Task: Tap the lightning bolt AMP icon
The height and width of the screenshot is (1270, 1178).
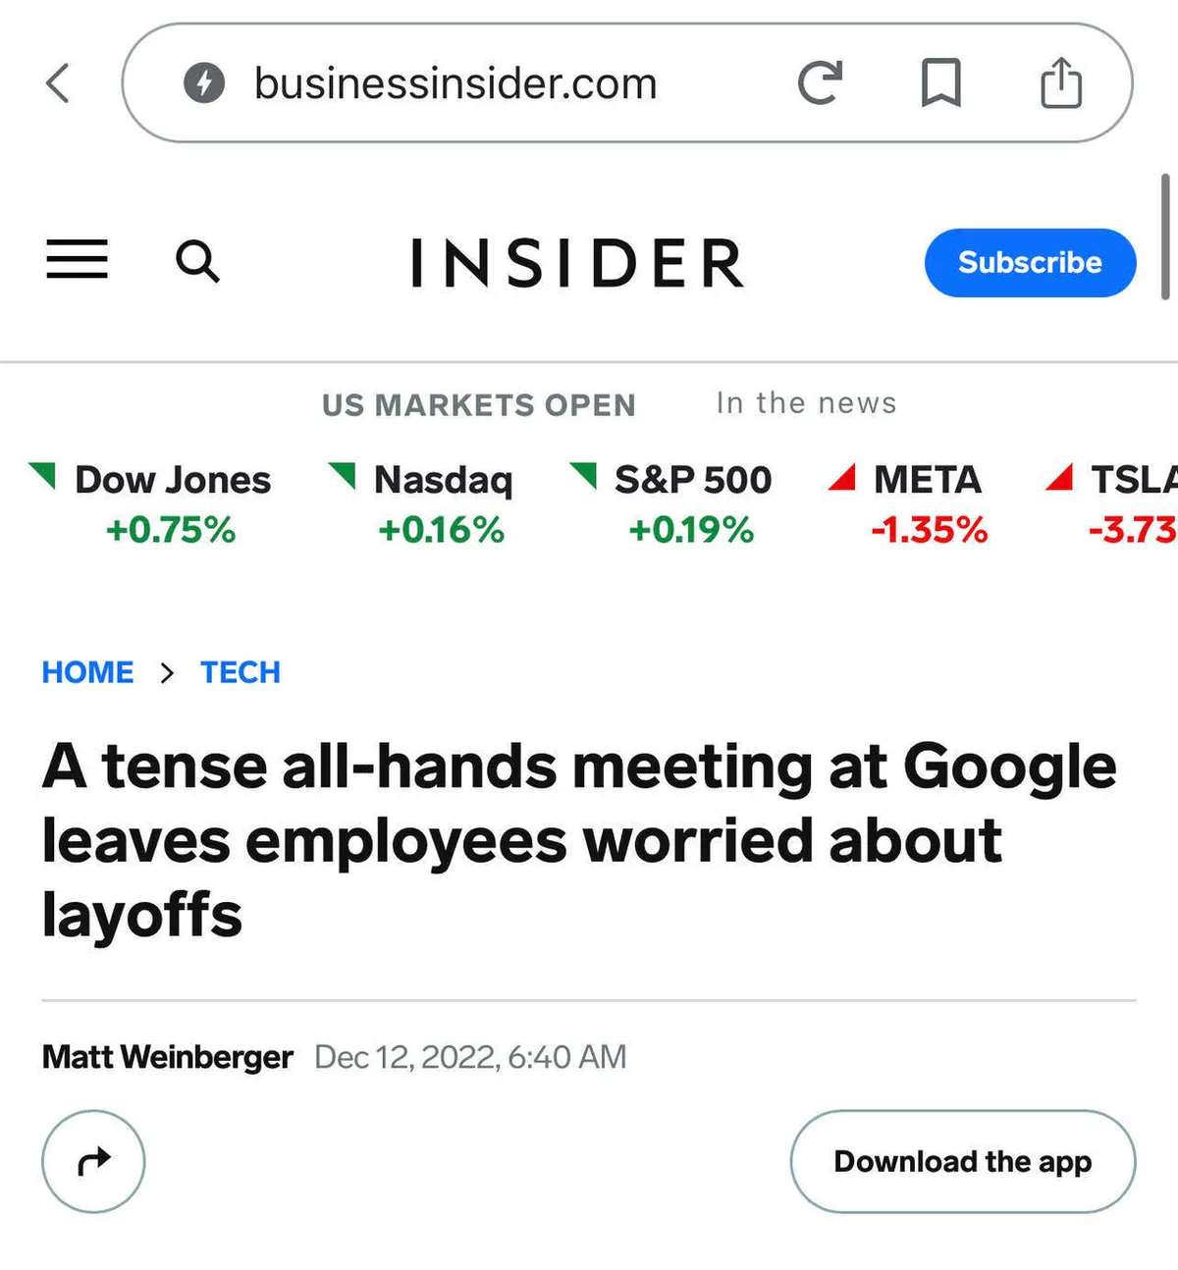Action: coord(204,83)
